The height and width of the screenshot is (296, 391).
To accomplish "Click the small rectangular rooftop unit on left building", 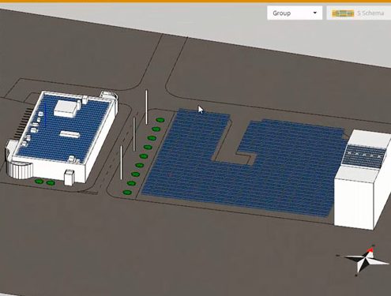I will [x=70, y=134].
